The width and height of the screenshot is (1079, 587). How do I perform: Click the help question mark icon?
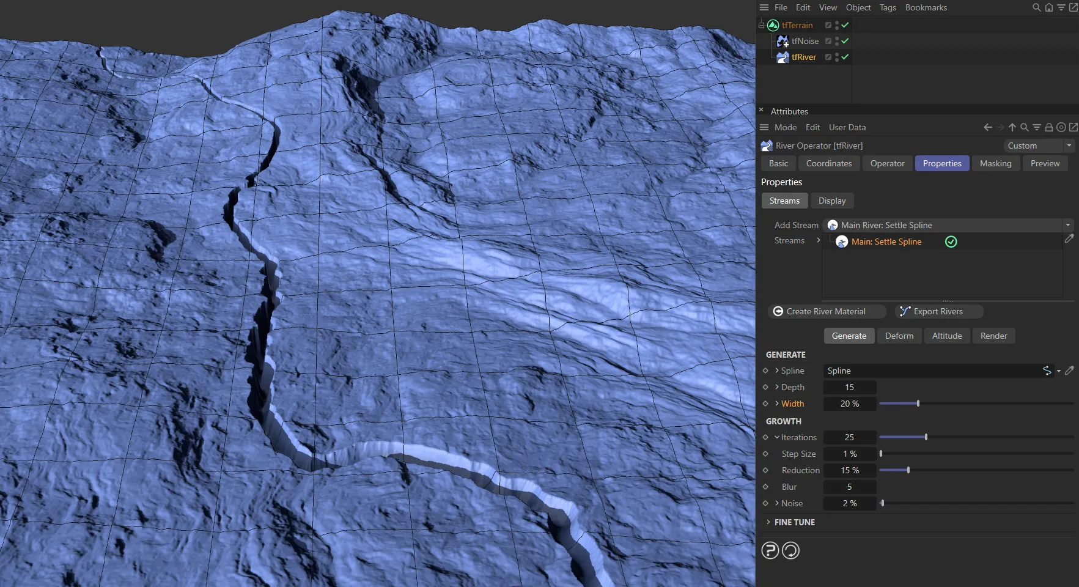770,550
